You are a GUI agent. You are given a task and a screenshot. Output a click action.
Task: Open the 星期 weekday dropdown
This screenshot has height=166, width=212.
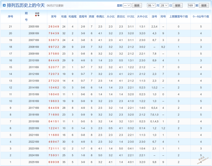point(127,5)
